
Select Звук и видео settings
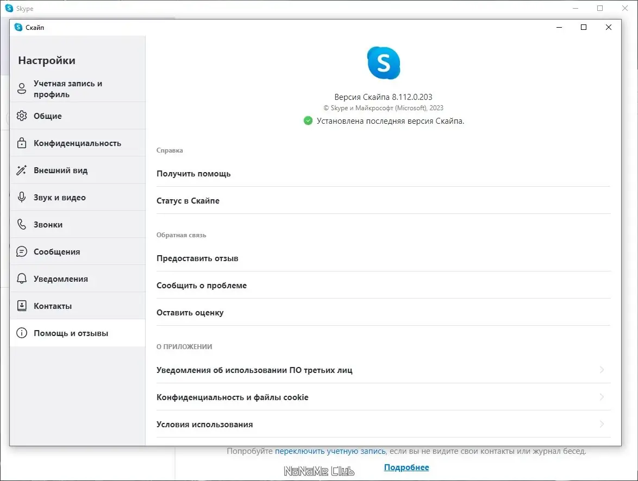78,197
